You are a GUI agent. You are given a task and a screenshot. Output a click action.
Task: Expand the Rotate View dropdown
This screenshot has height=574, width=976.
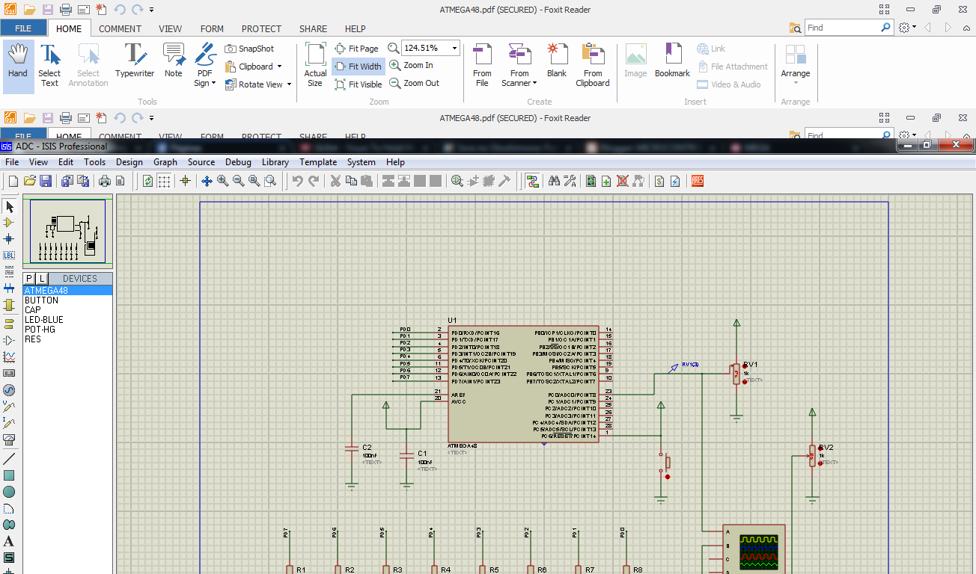click(x=287, y=84)
